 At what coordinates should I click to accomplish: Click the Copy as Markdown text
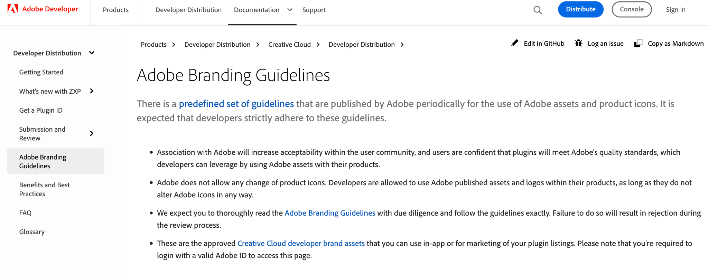(x=676, y=44)
